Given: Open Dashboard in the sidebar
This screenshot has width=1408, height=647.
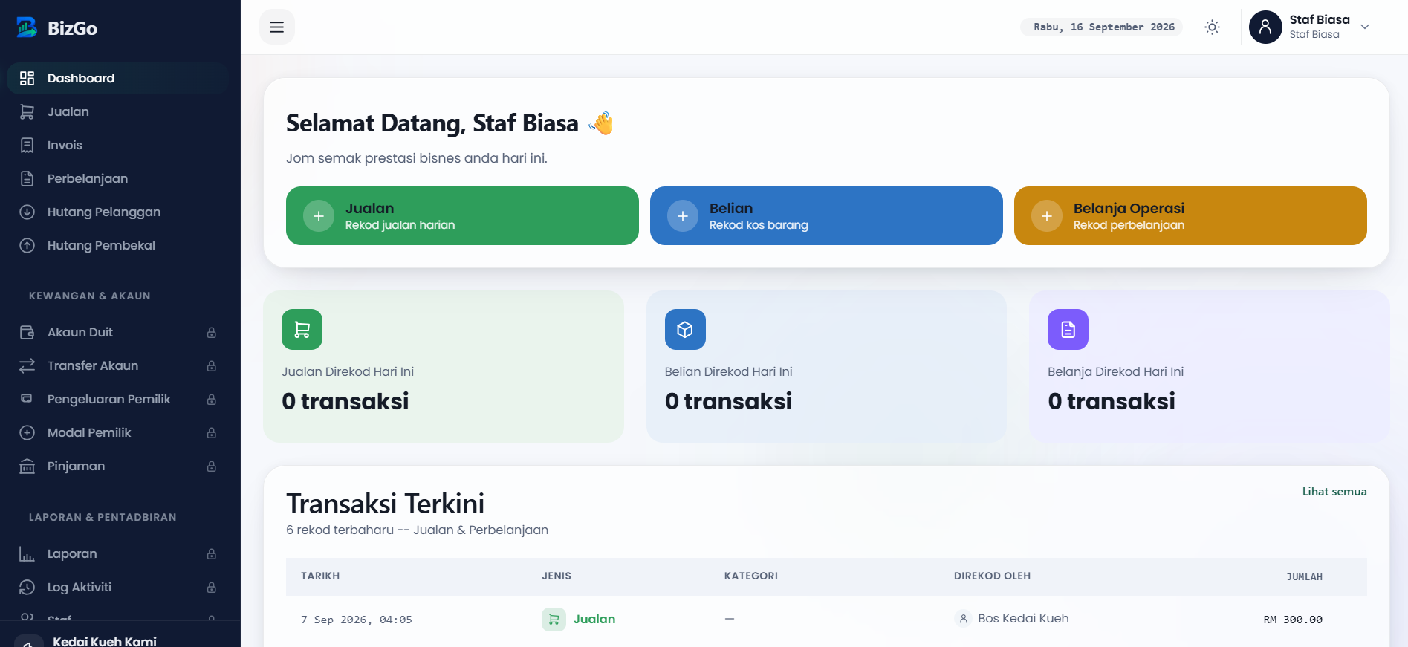Looking at the screenshot, I should point(117,78).
